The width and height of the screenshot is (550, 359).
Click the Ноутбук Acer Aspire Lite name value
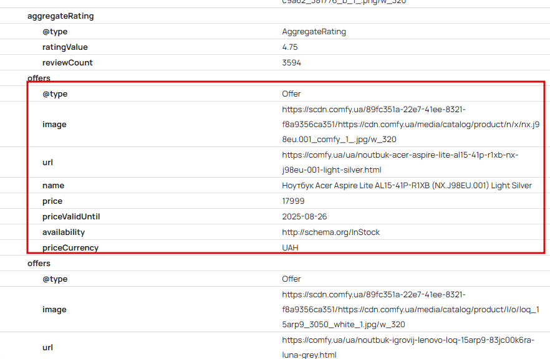[407, 186]
